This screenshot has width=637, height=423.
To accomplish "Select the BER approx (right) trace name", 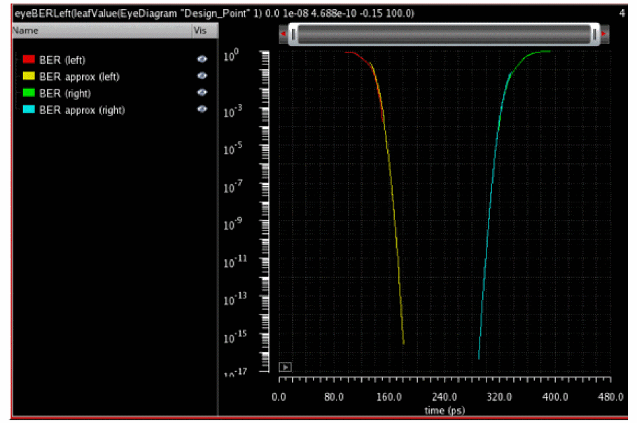I will (x=82, y=110).
